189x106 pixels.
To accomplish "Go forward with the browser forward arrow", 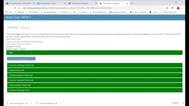I will coord(11,8).
